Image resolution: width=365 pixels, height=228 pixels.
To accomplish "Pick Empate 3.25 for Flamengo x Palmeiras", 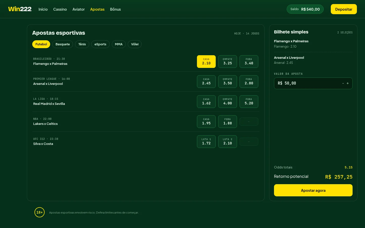I will click(x=228, y=62).
